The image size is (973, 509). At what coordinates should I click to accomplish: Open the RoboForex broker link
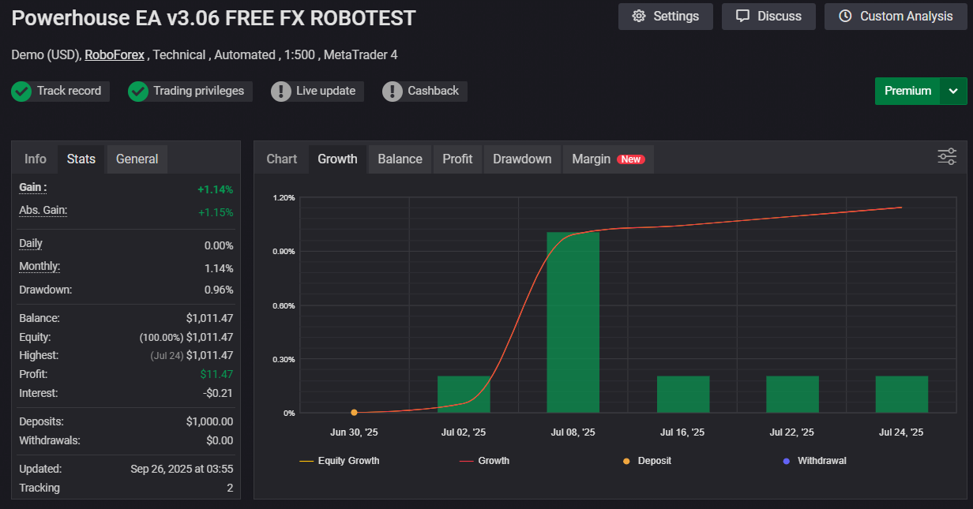tap(115, 54)
